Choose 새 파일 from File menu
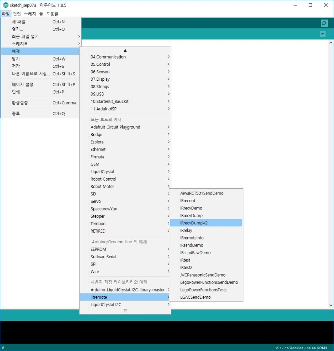This screenshot has height=351, width=334. [40, 22]
